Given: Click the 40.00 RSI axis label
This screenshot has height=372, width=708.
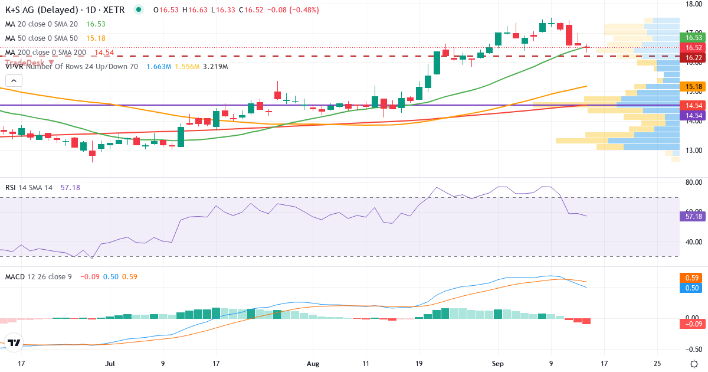Looking at the screenshot, I should coord(693,242).
